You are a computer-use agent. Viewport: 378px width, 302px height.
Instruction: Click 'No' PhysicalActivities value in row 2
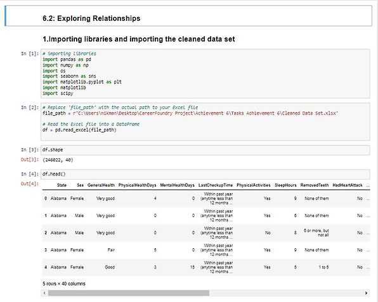pos(268,233)
